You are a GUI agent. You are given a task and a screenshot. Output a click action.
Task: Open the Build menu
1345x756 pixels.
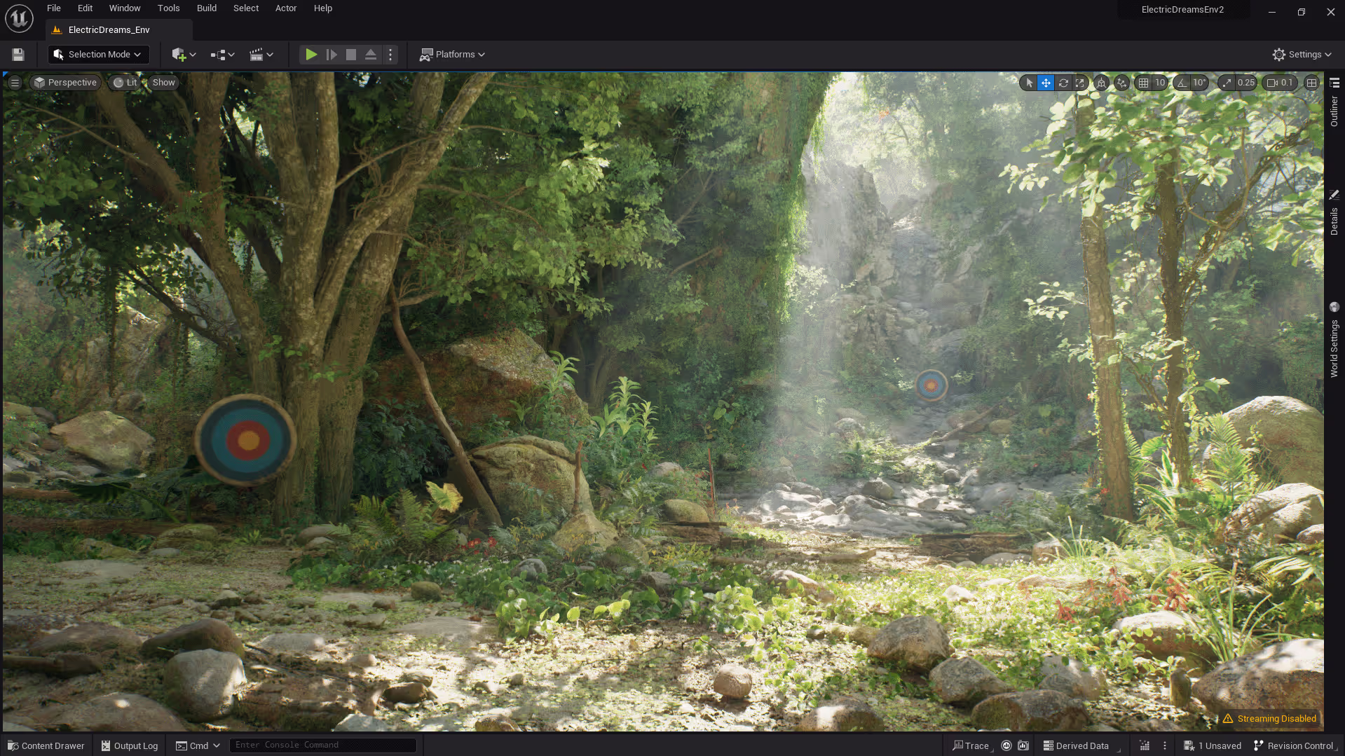click(207, 8)
